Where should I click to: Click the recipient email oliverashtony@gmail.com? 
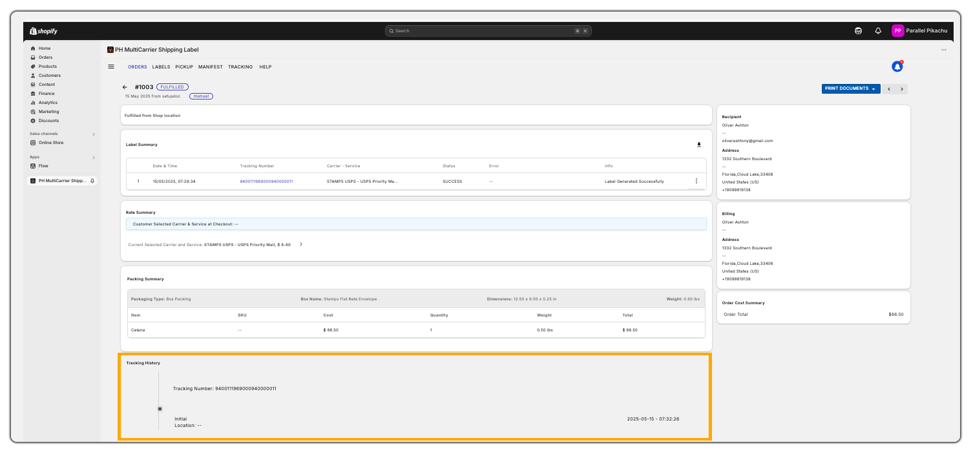click(x=748, y=141)
